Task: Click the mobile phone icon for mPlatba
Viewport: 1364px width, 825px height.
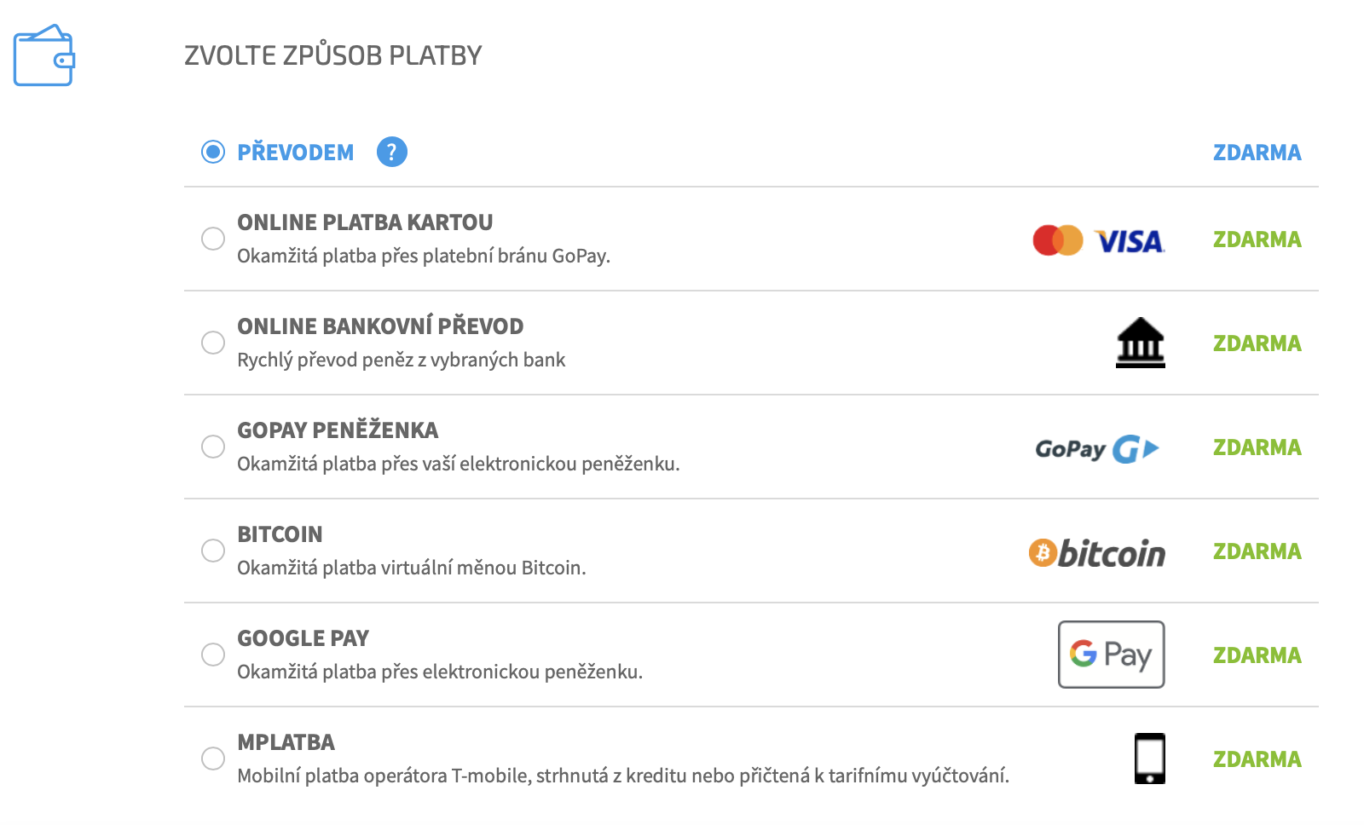Action: [1150, 759]
